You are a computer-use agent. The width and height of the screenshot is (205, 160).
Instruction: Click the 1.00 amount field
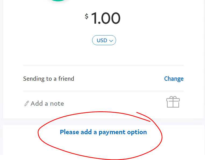106,19
